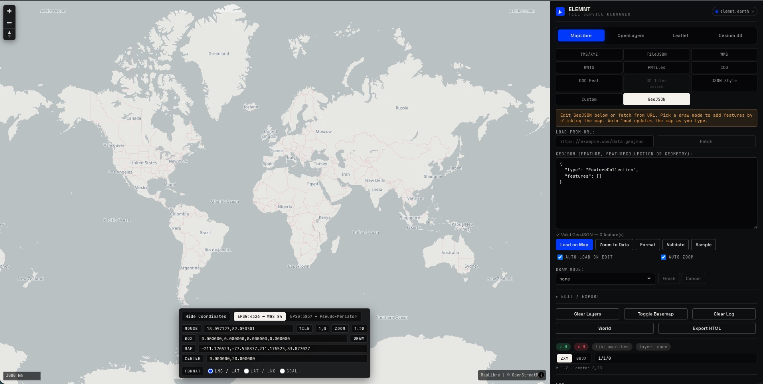The image size is (763, 384).
Task: Select the PMTiles service type
Action: tap(656, 67)
